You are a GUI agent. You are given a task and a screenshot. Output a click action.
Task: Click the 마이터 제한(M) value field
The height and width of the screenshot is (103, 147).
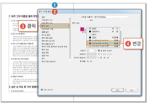(x=93, y=57)
